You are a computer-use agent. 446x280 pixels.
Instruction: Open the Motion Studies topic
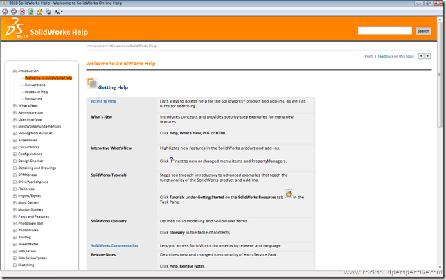click(30, 210)
